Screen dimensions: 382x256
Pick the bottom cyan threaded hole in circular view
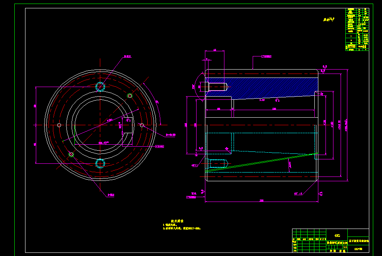[x=100, y=163]
